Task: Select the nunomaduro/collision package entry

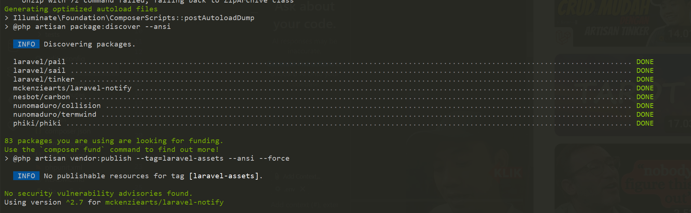Action: click(57, 106)
